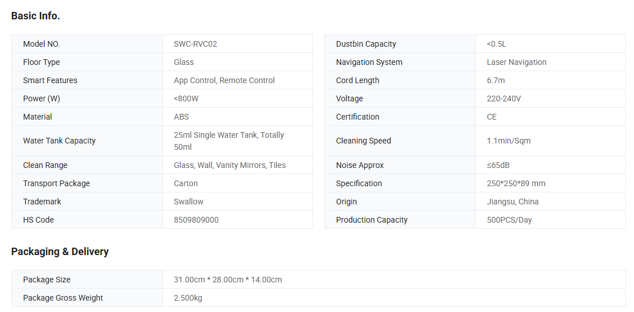Select the Cleaning Speed value 1.1min/Sqm
Viewport: 634px width, 312px height.
click(x=509, y=141)
